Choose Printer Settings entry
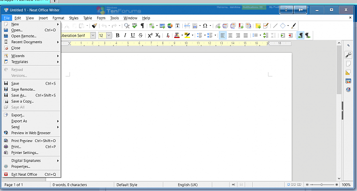The image size is (357, 191). [31, 153]
